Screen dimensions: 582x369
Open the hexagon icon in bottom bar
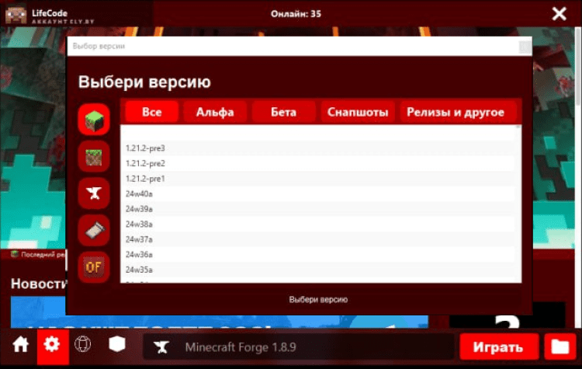coord(116,346)
